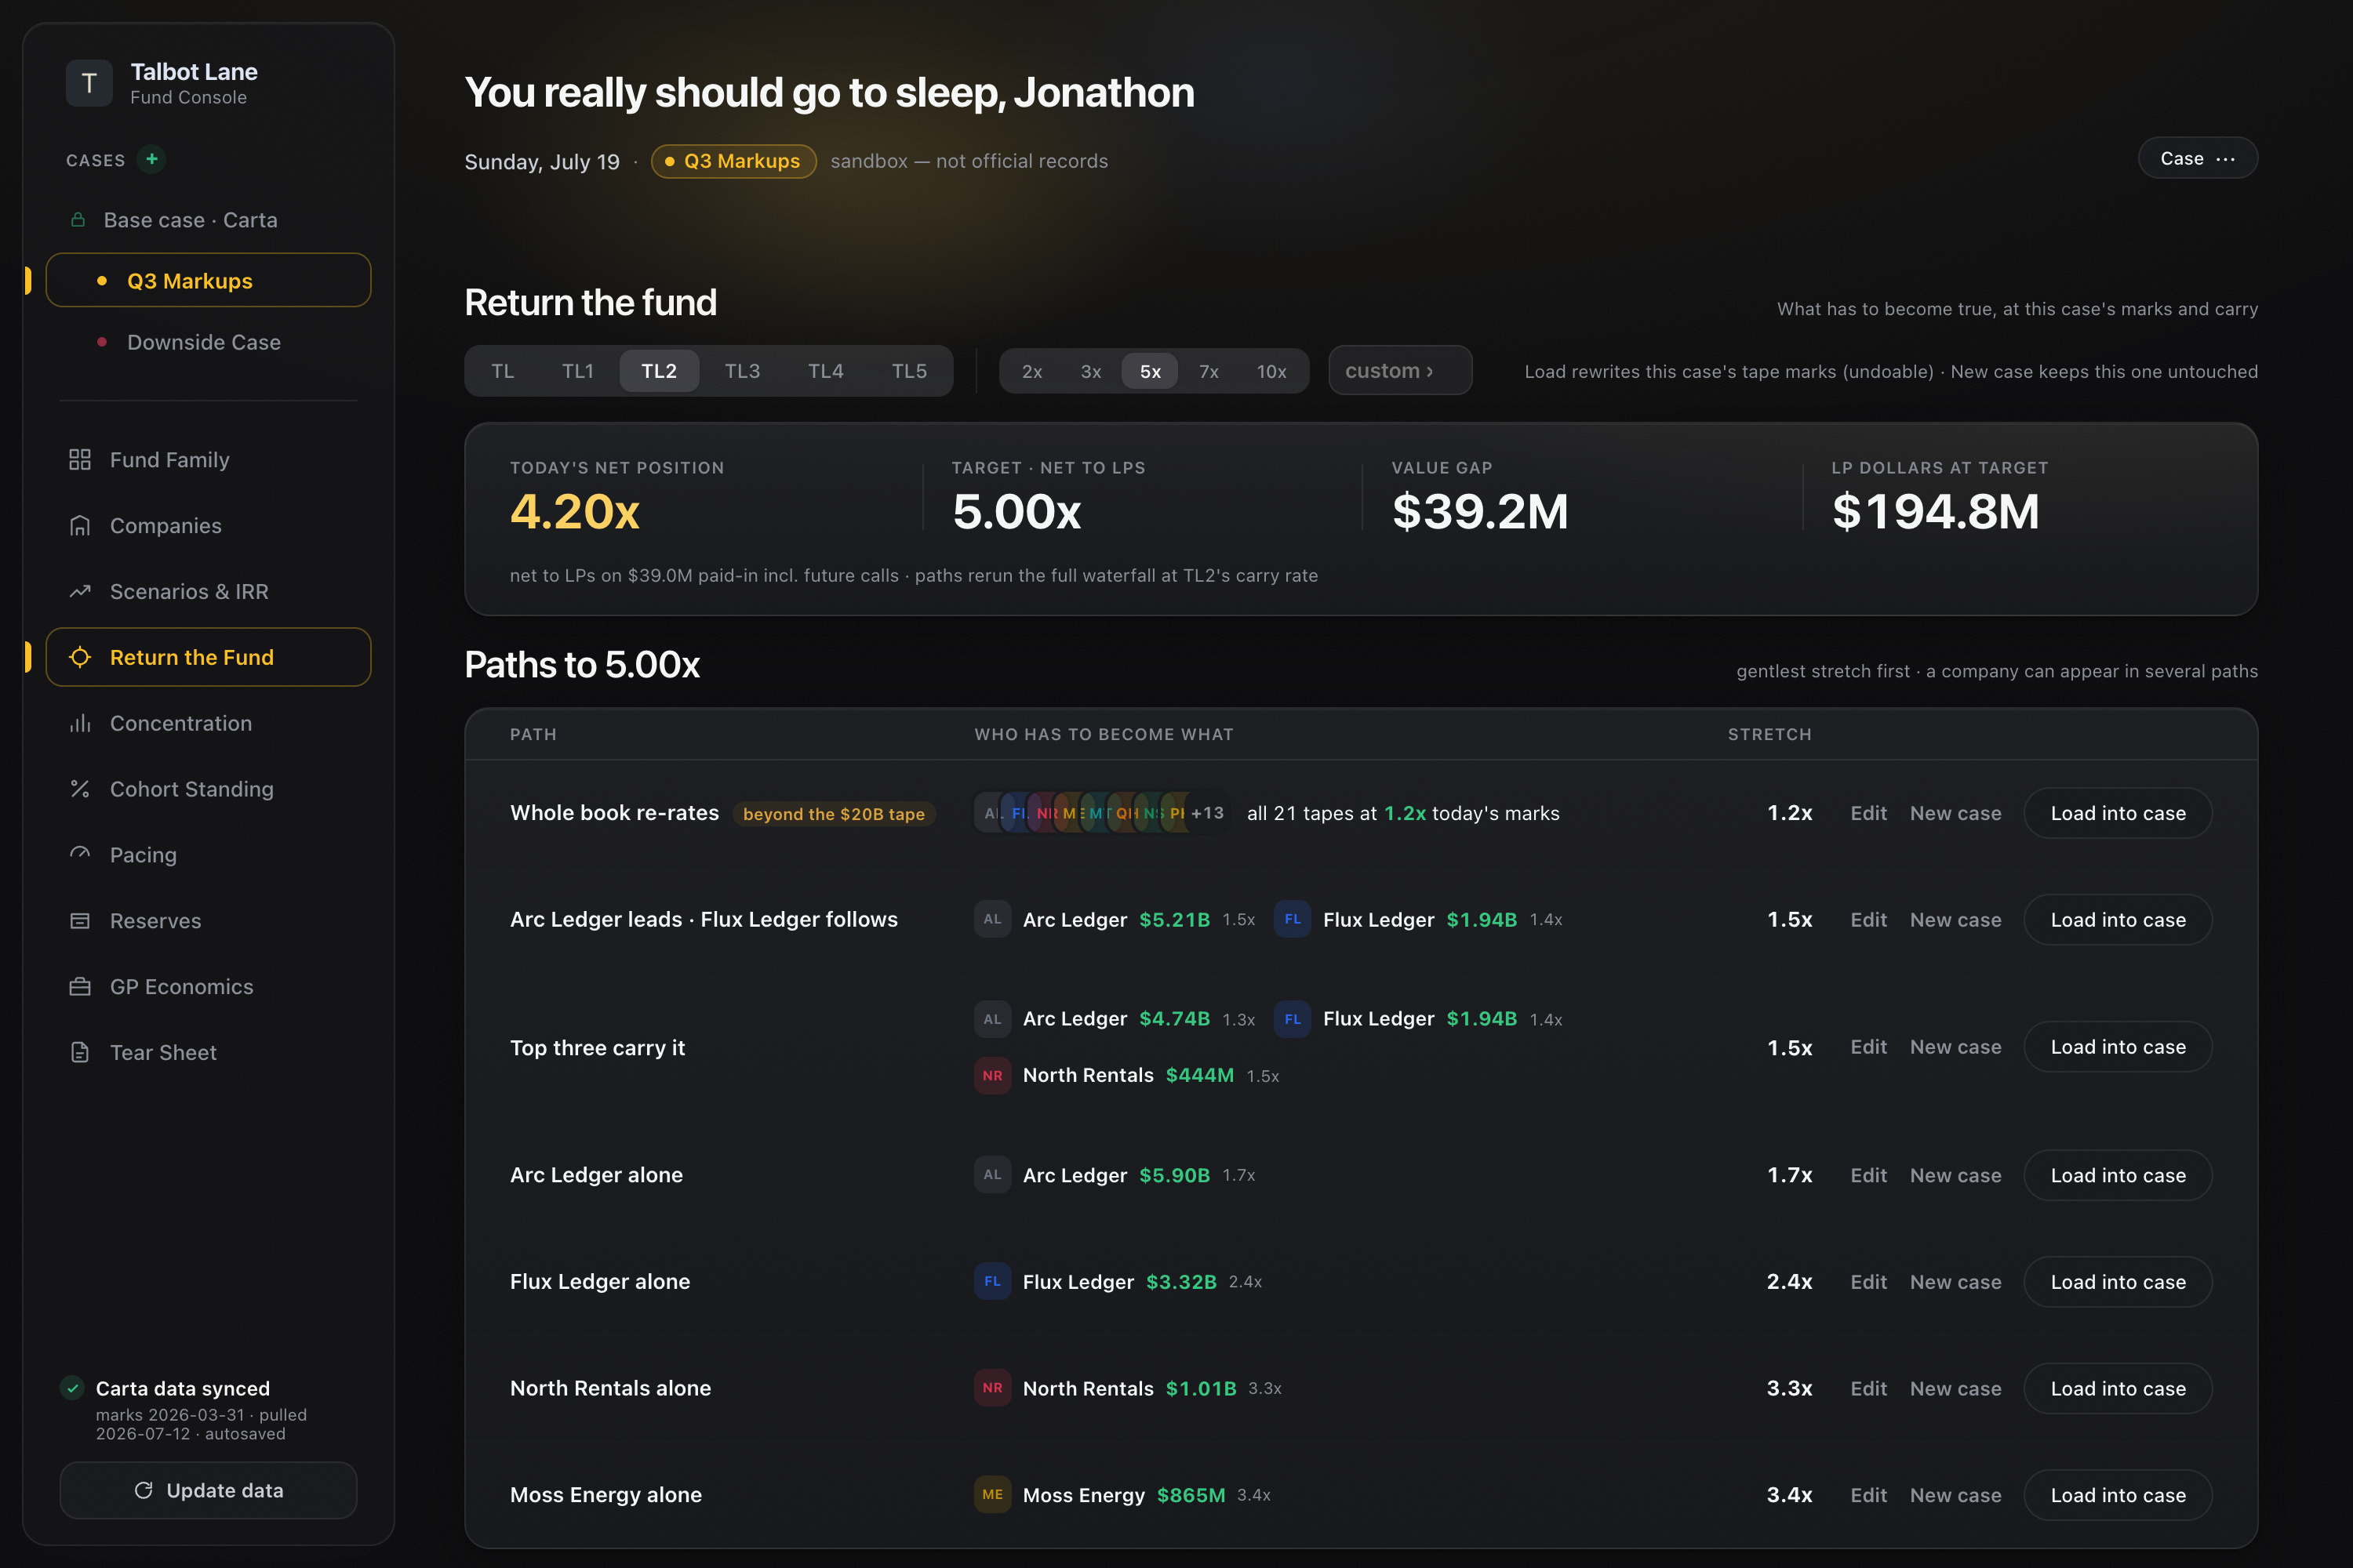
Task: Click the Scenarios & IRR trend icon
Action: [80, 592]
